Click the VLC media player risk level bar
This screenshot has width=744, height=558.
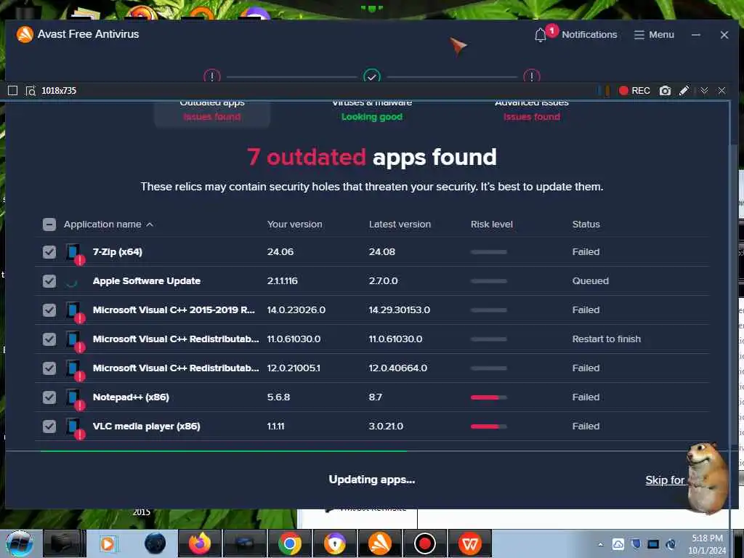click(489, 426)
